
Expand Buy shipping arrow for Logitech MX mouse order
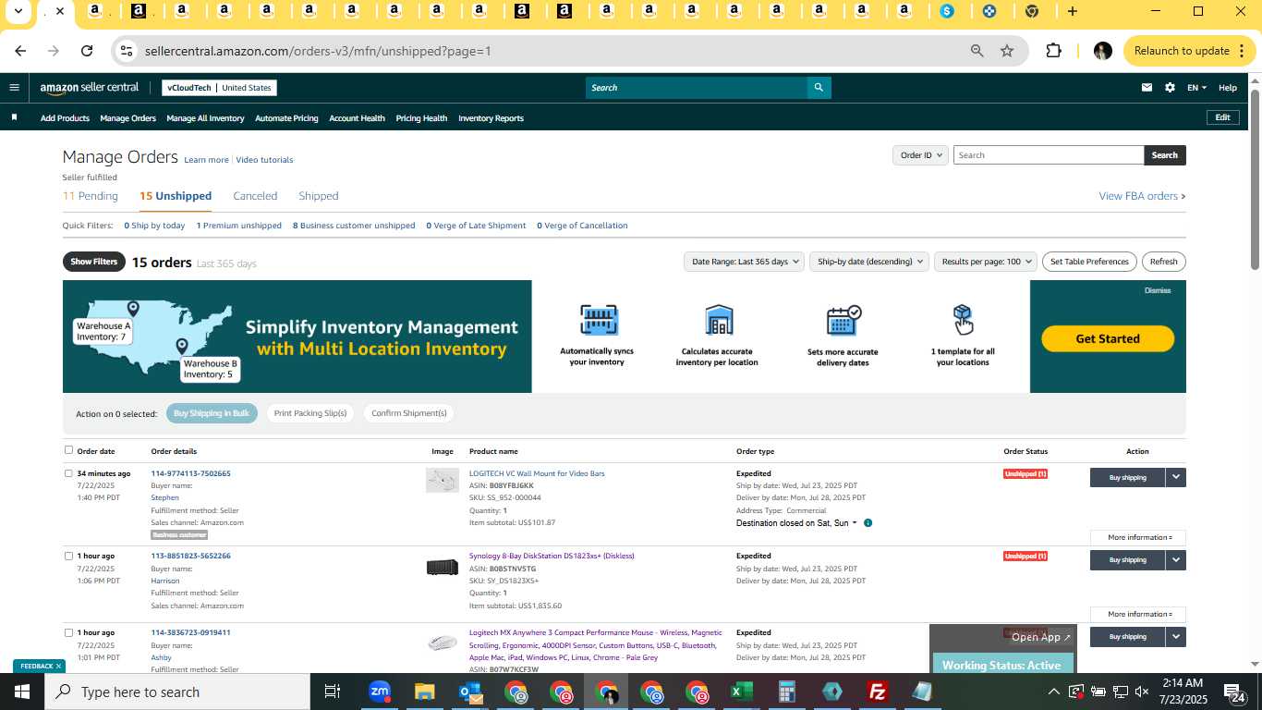pyautogui.click(x=1175, y=636)
